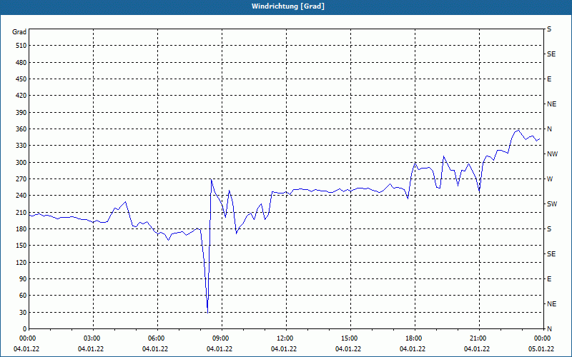Select the '330' y-axis value

21,146
